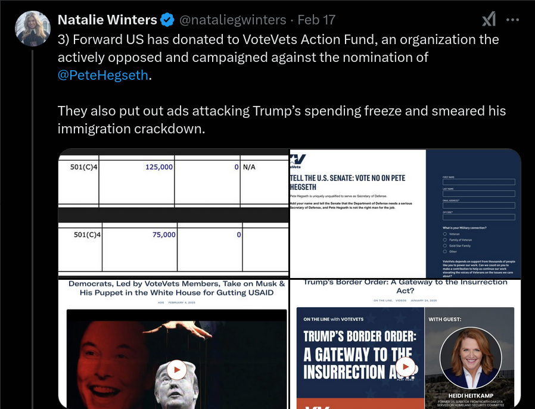
Task: Open the three-dot more options menu
Action: point(512,20)
